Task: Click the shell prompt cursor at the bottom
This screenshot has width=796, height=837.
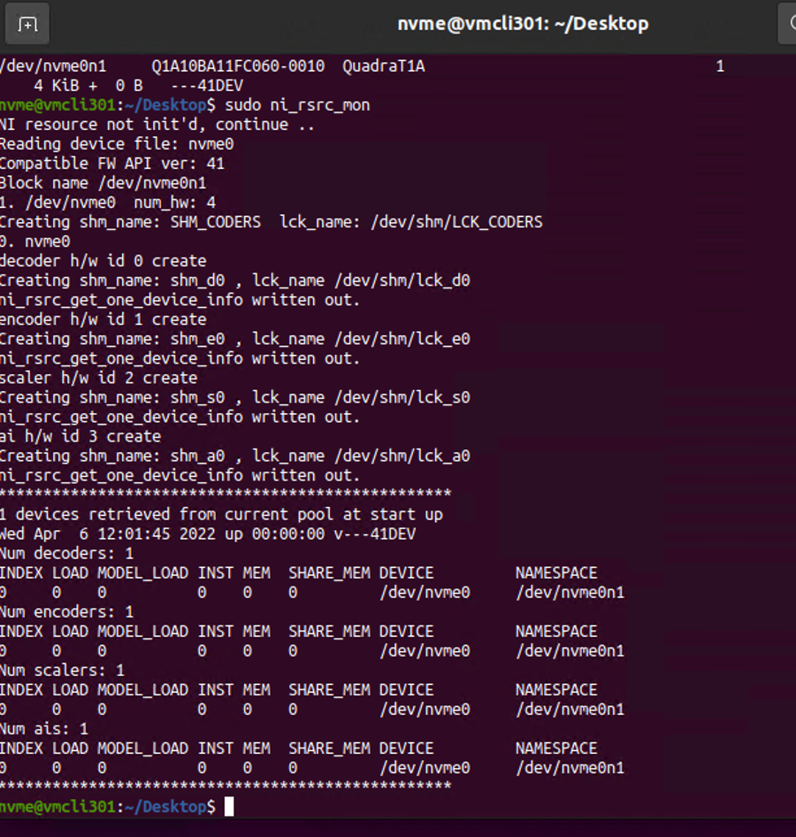Action: tap(229, 807)
